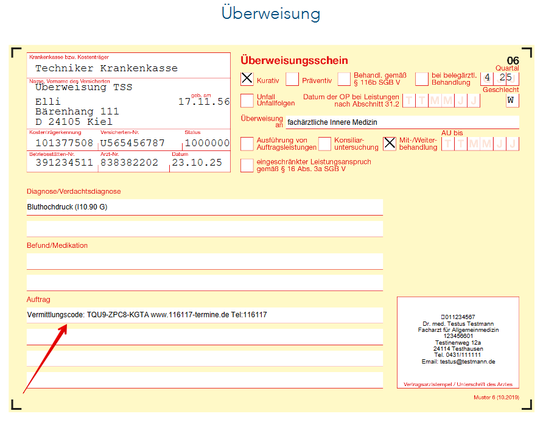This screenshot has height=422, width=543.
Task: Click the Quartal field showing 25
Action: [506, 78]
